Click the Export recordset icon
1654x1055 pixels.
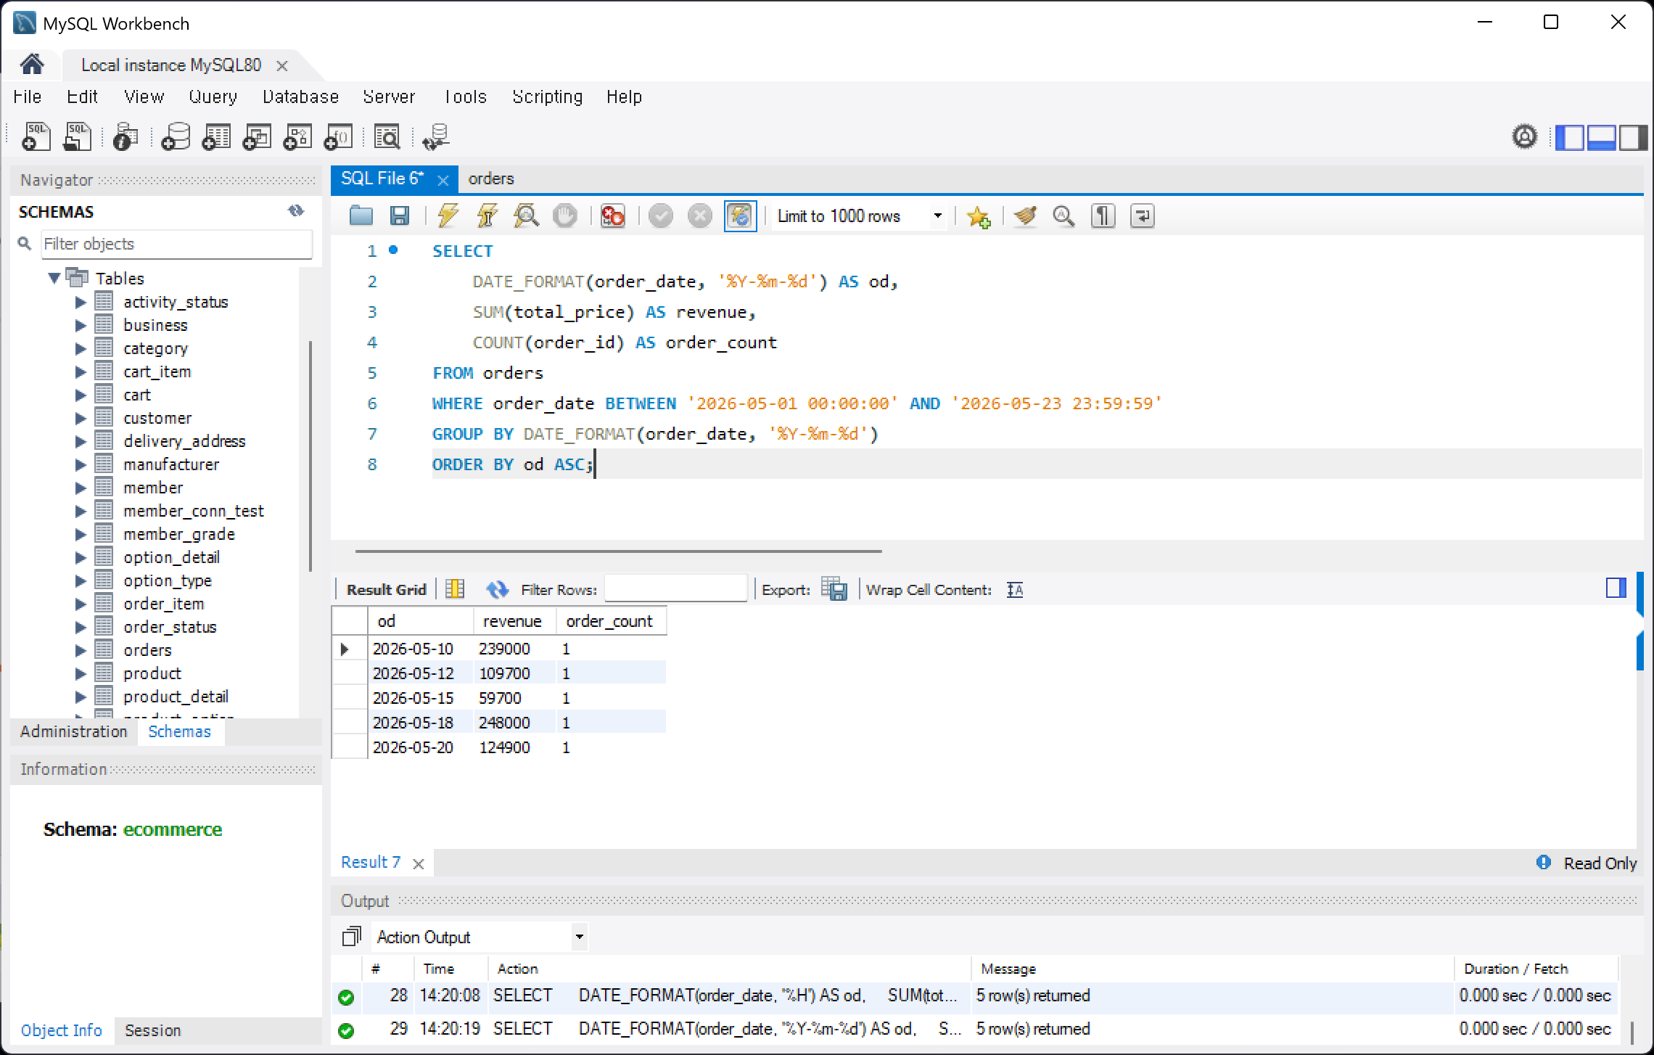[834, 589]
